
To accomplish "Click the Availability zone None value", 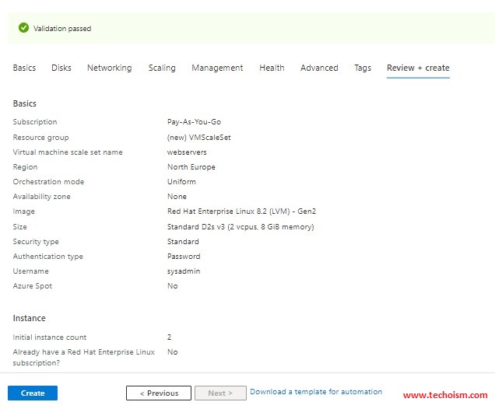I will (x=177, y=197).
